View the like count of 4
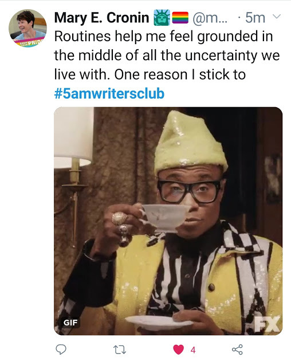 [193, 350]
